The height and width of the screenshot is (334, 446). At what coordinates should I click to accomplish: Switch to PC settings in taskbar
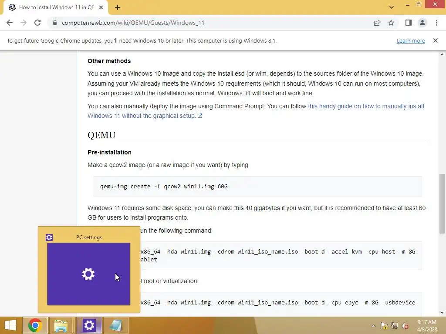[x=89, y=325]
